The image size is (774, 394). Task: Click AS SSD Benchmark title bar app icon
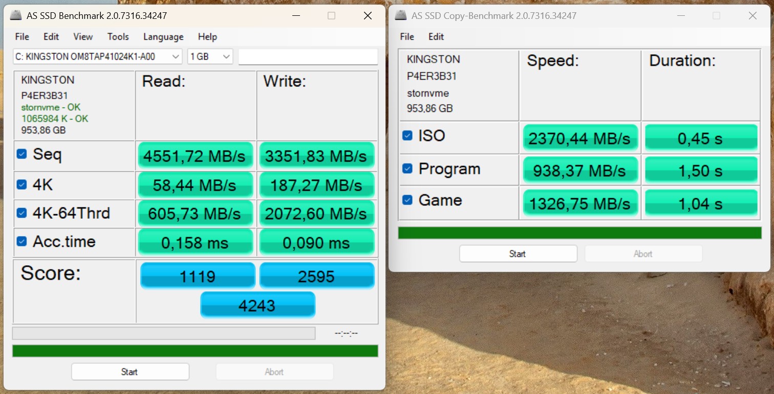pyautogui.click(x=16, y=15)
